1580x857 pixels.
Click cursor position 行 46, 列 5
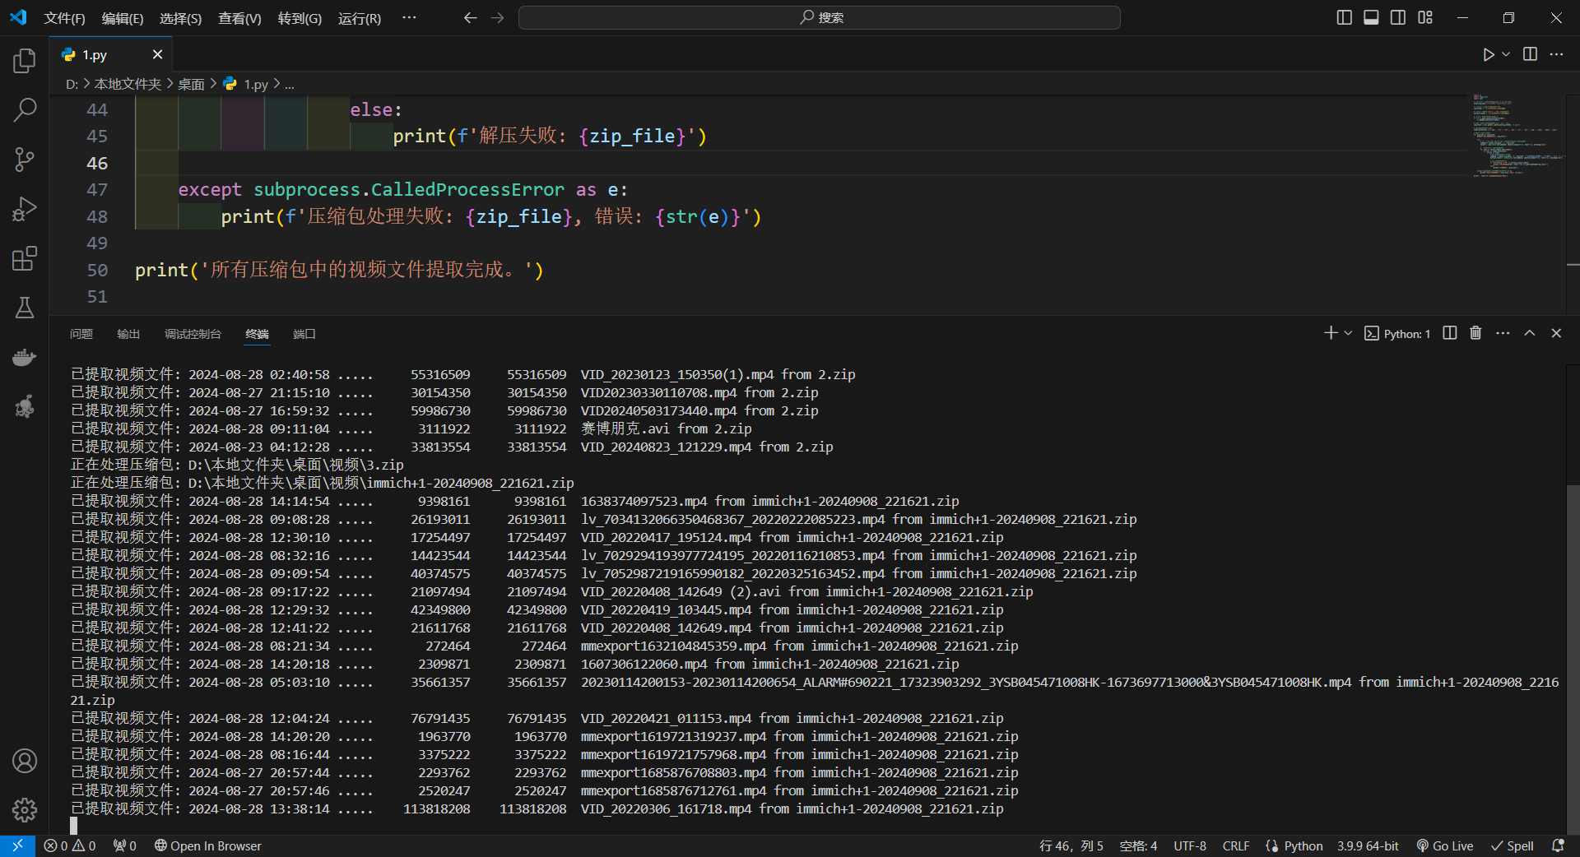click(x=1071, y=845)
